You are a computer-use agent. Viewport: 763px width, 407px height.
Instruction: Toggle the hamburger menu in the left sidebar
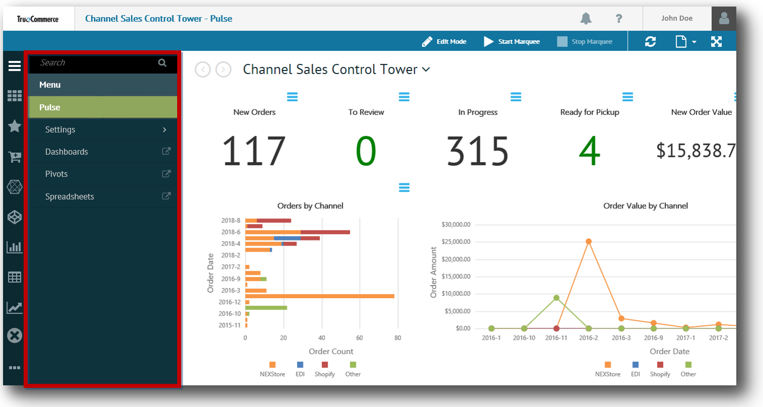pyautogui.click(x=15, y=66)
